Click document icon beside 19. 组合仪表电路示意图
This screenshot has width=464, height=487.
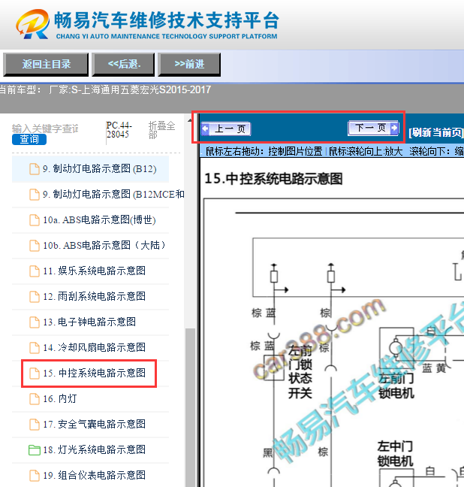34,476
